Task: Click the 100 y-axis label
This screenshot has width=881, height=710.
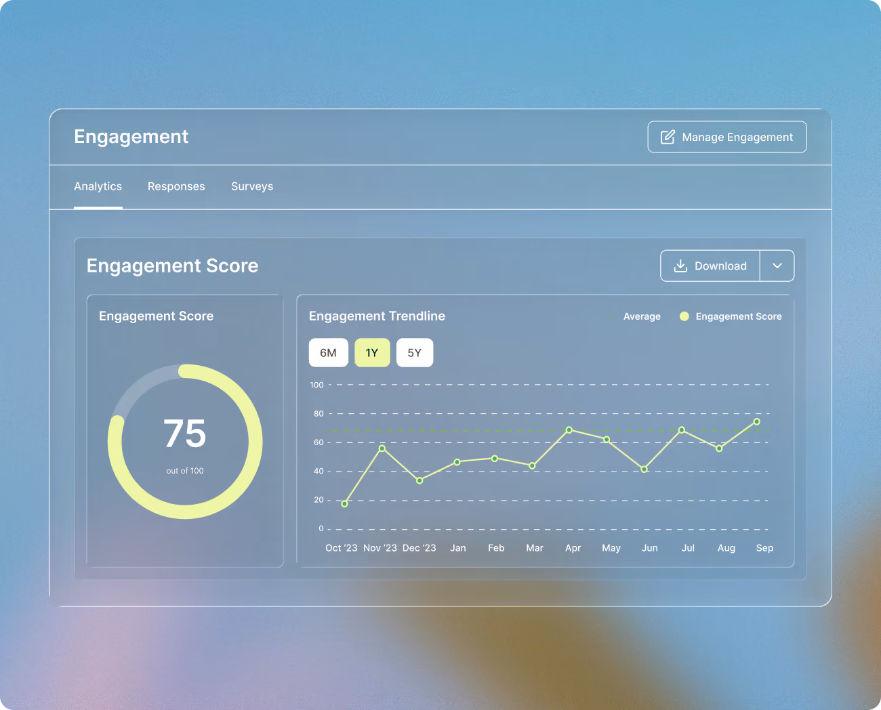Action: (x=317, y=385)
